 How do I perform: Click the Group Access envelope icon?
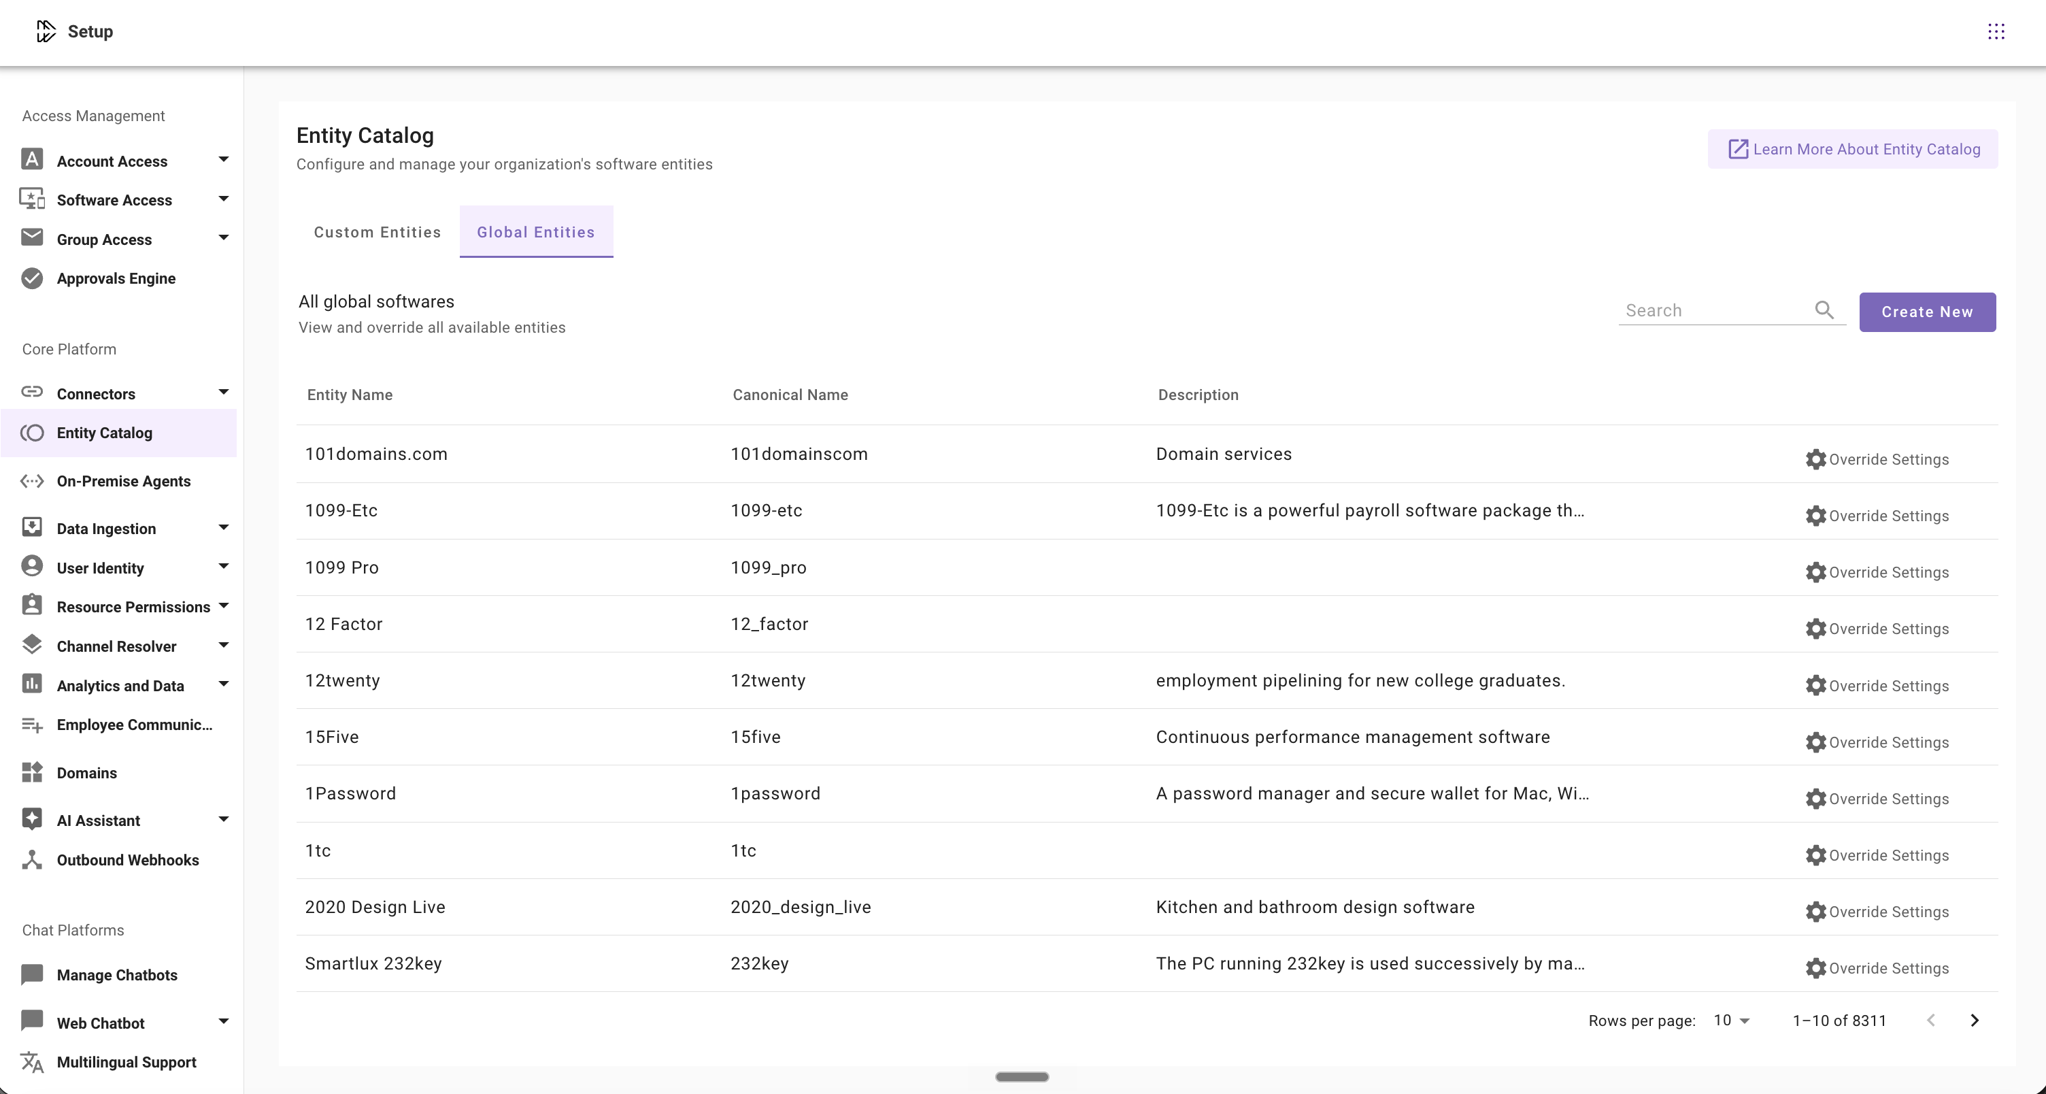32,237
